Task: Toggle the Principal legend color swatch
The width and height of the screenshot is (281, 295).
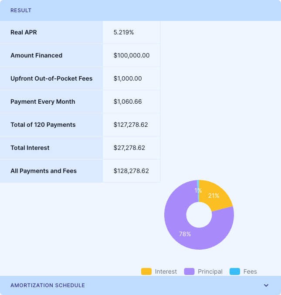Action: 189,271
